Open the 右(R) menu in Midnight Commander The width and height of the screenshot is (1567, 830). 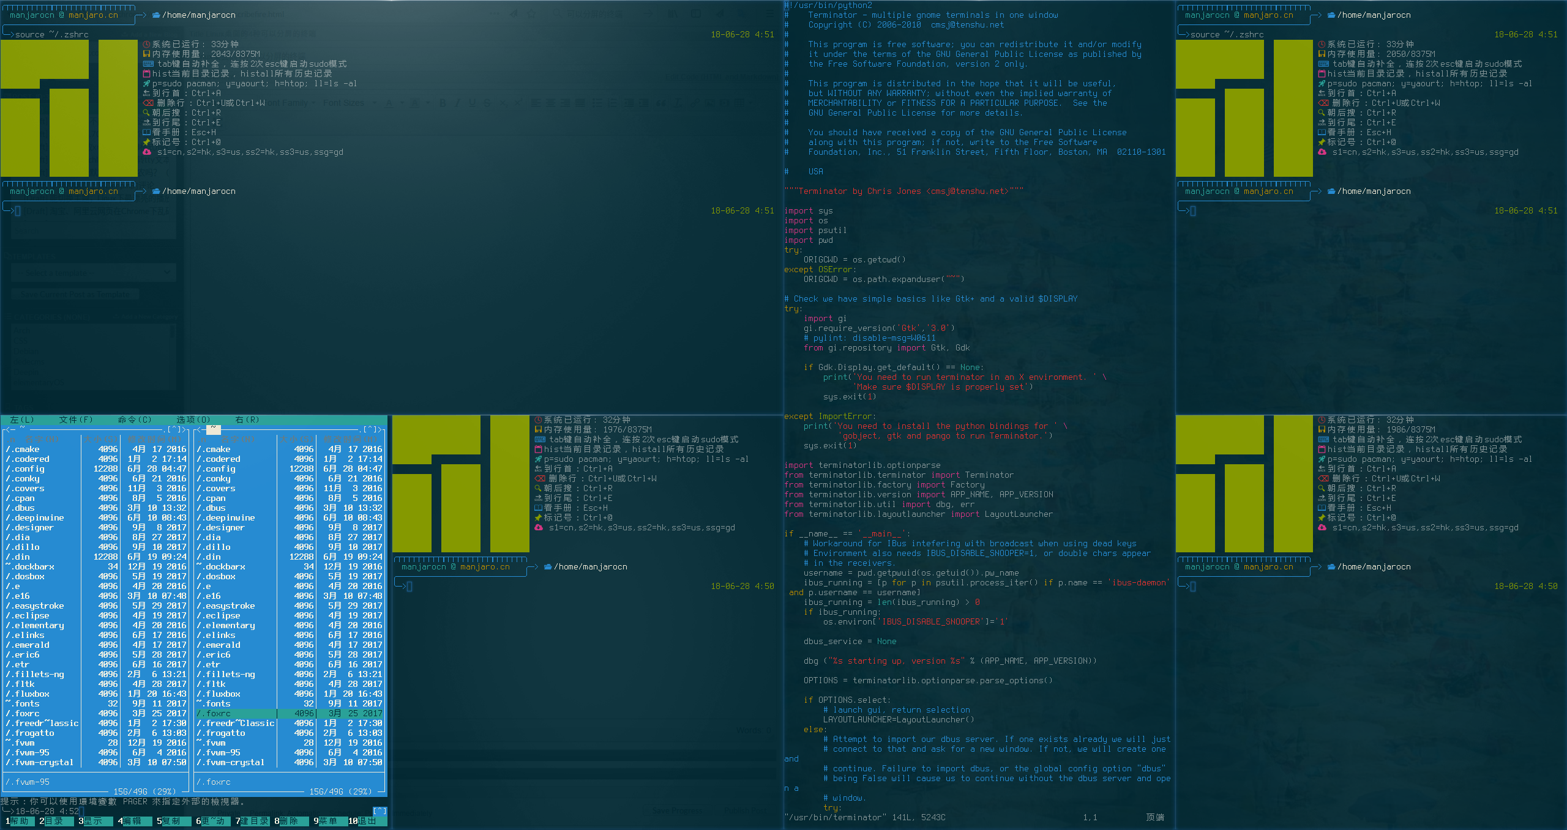247,420
